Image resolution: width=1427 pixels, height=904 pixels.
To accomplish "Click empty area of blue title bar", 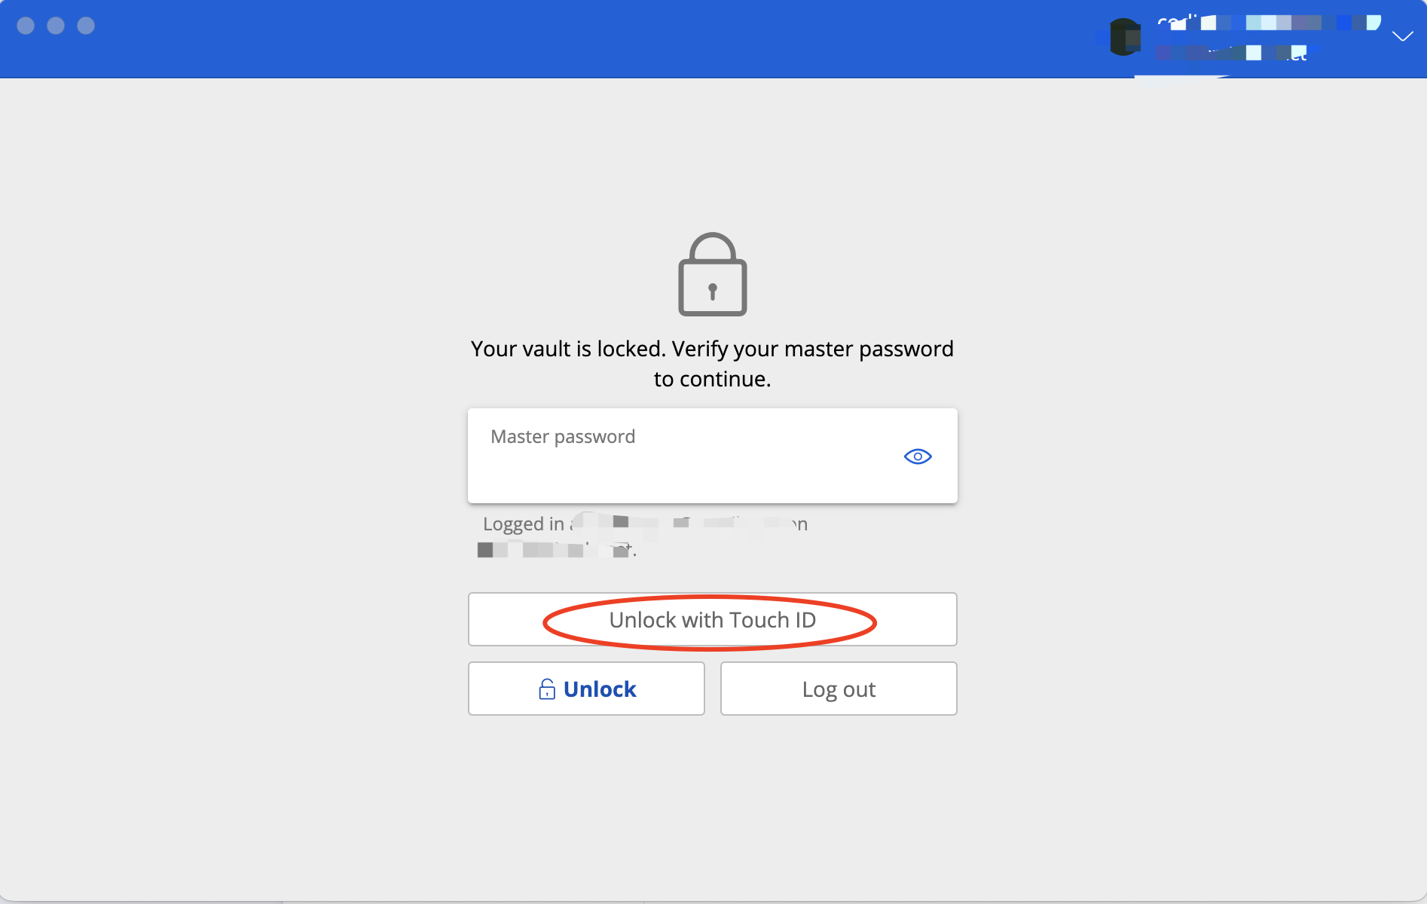I will coord(603,38).
